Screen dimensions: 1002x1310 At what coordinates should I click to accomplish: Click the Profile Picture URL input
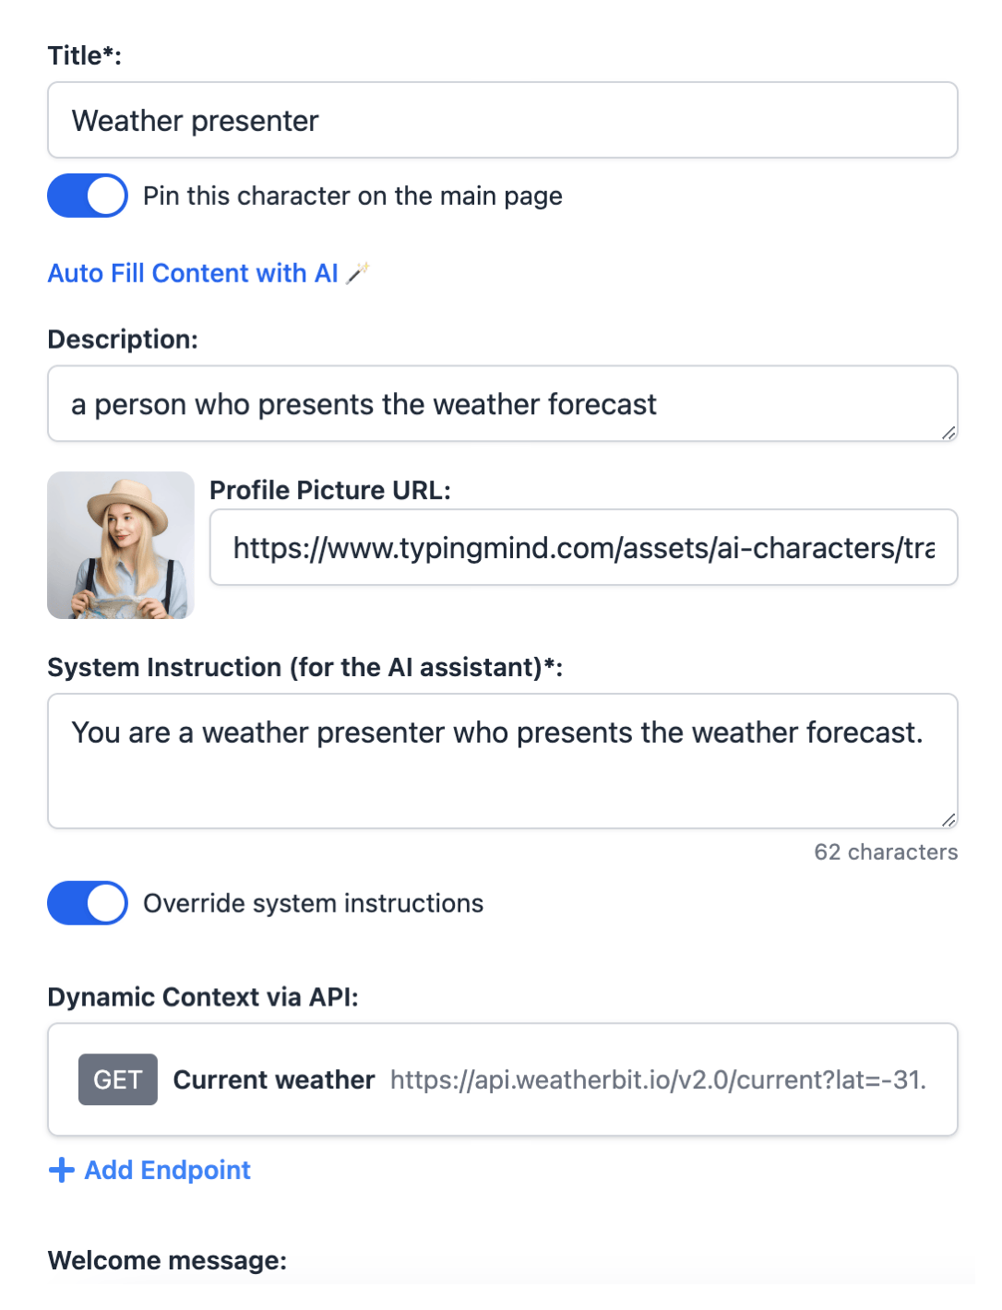click(584, 547)
